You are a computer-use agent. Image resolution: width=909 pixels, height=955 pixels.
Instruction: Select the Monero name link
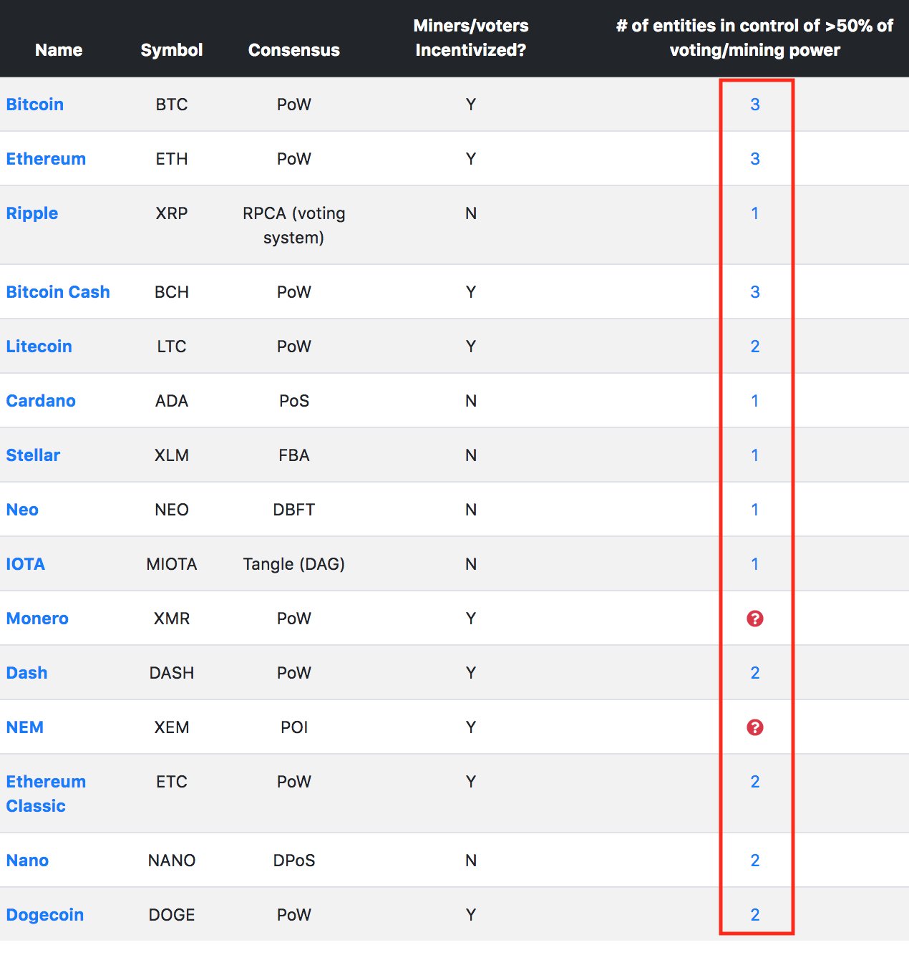[37, 619]
